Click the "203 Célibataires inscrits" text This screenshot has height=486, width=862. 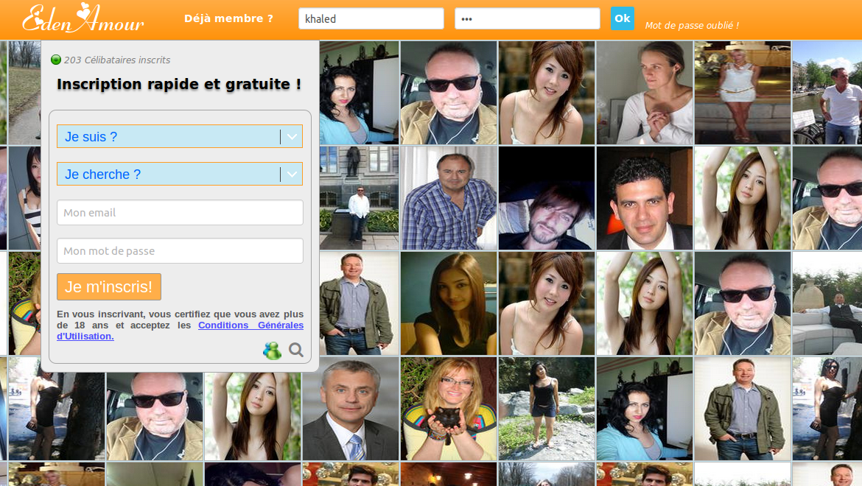(x=117, y=60)
